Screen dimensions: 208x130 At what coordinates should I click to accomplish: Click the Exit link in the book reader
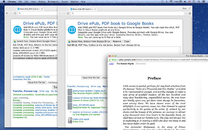point(111,64)
